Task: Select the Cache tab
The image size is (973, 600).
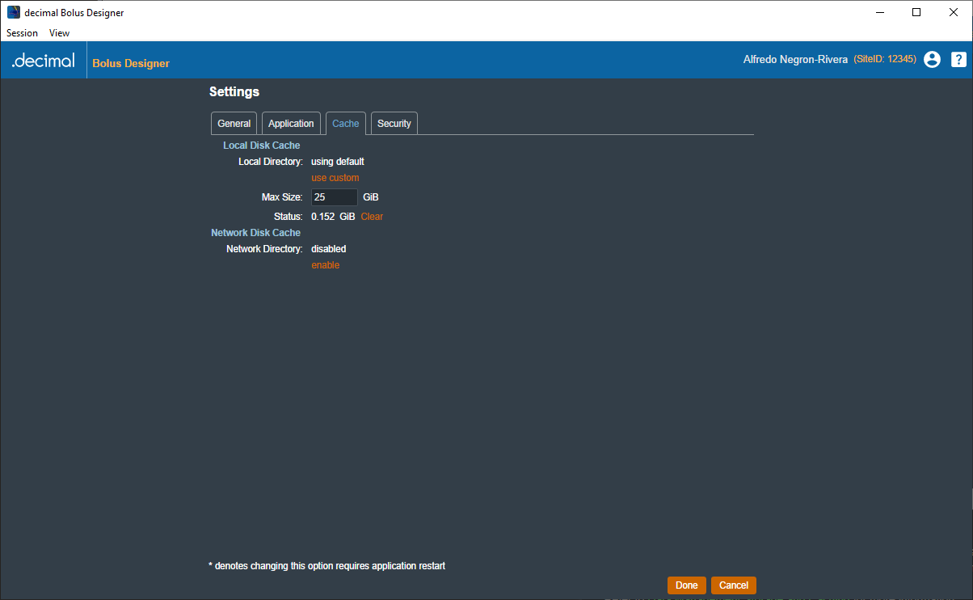Action: 346,124
